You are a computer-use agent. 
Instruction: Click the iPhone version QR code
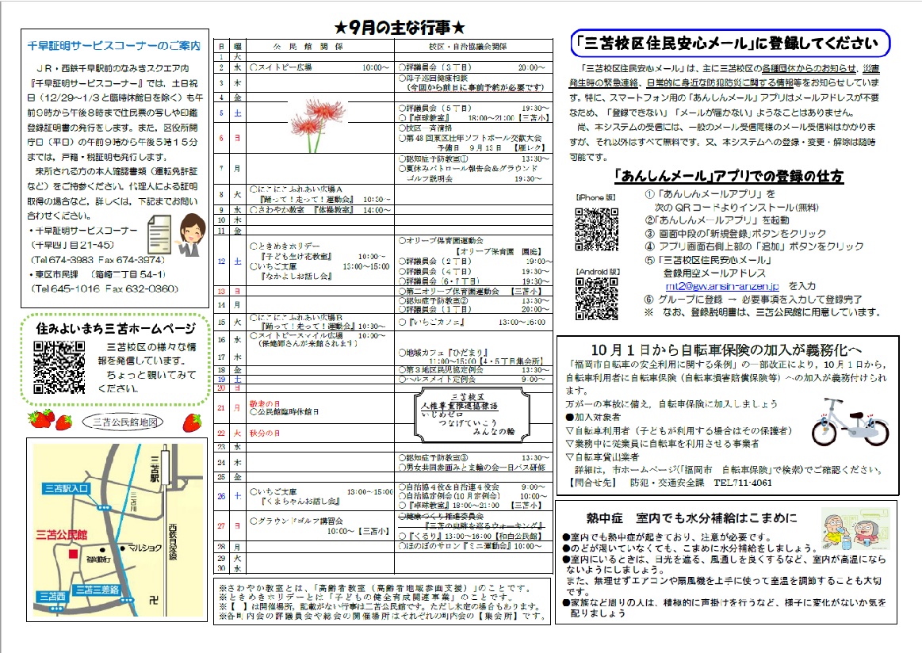[x=596, y=229]
